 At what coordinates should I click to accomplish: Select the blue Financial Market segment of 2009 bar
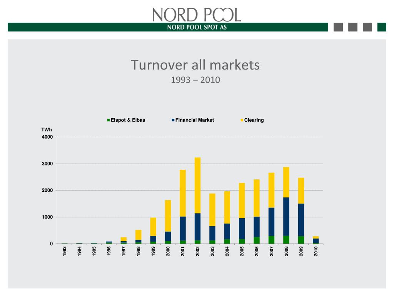pyautogui.click(x=301, y=220)
